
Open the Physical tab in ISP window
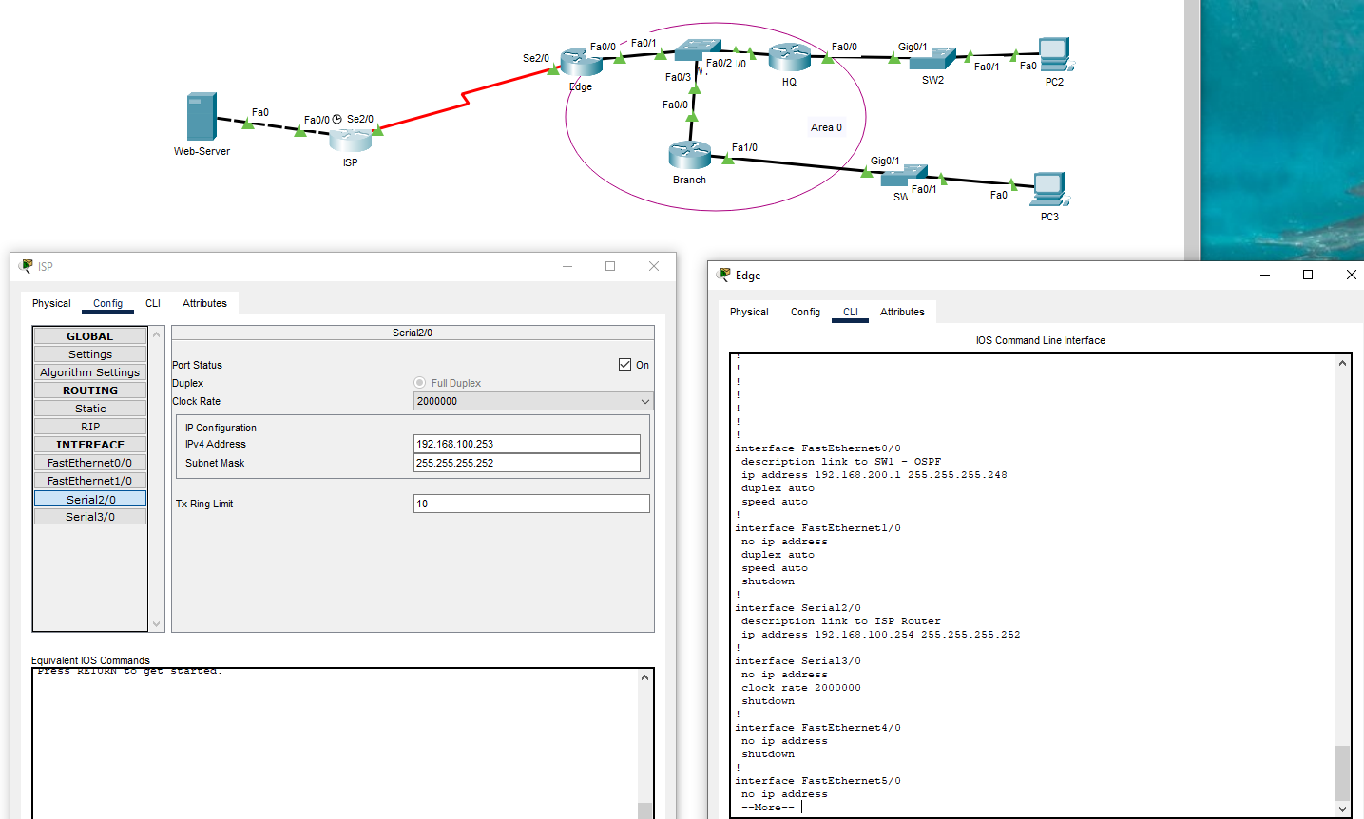[x=51, y=303]
